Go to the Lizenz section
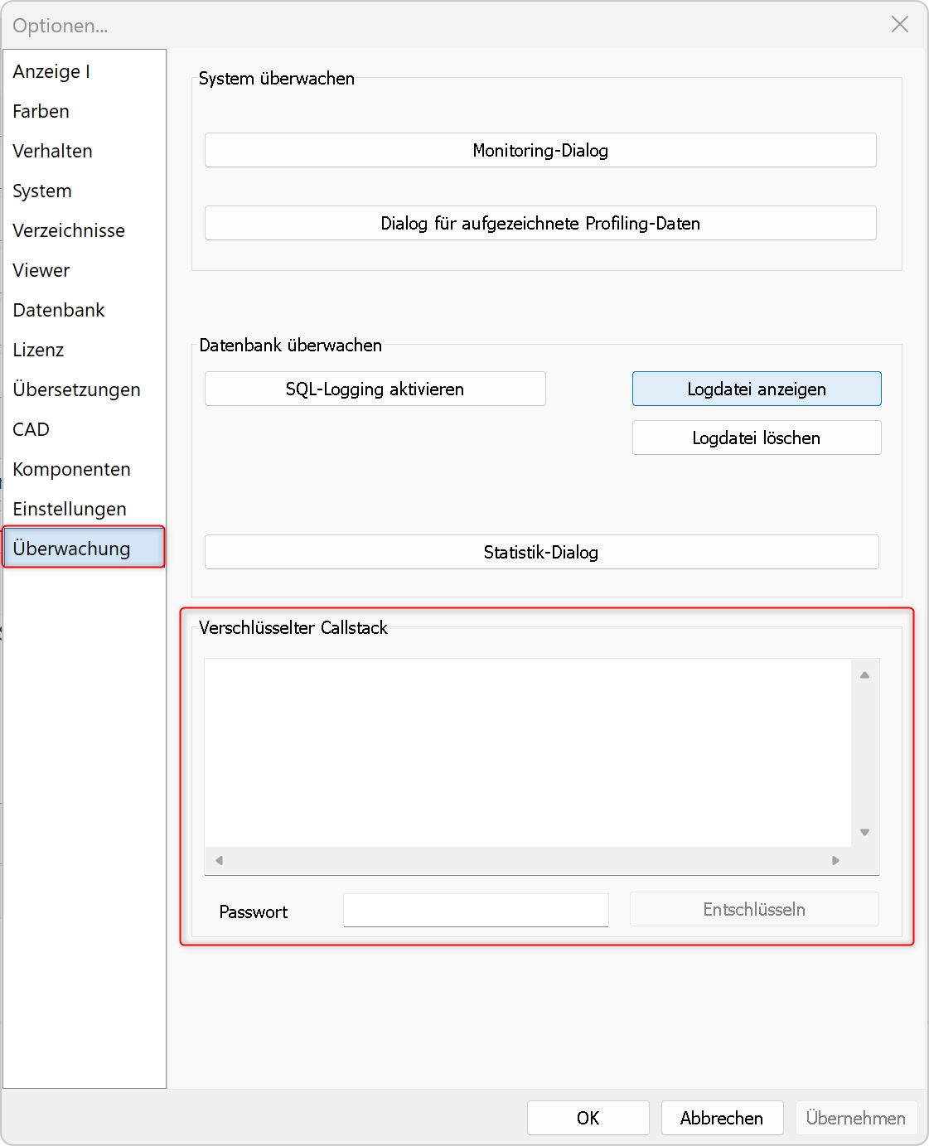Viewport: 929px width, 1146px height. pyautogui.click(x=38, y=350)
